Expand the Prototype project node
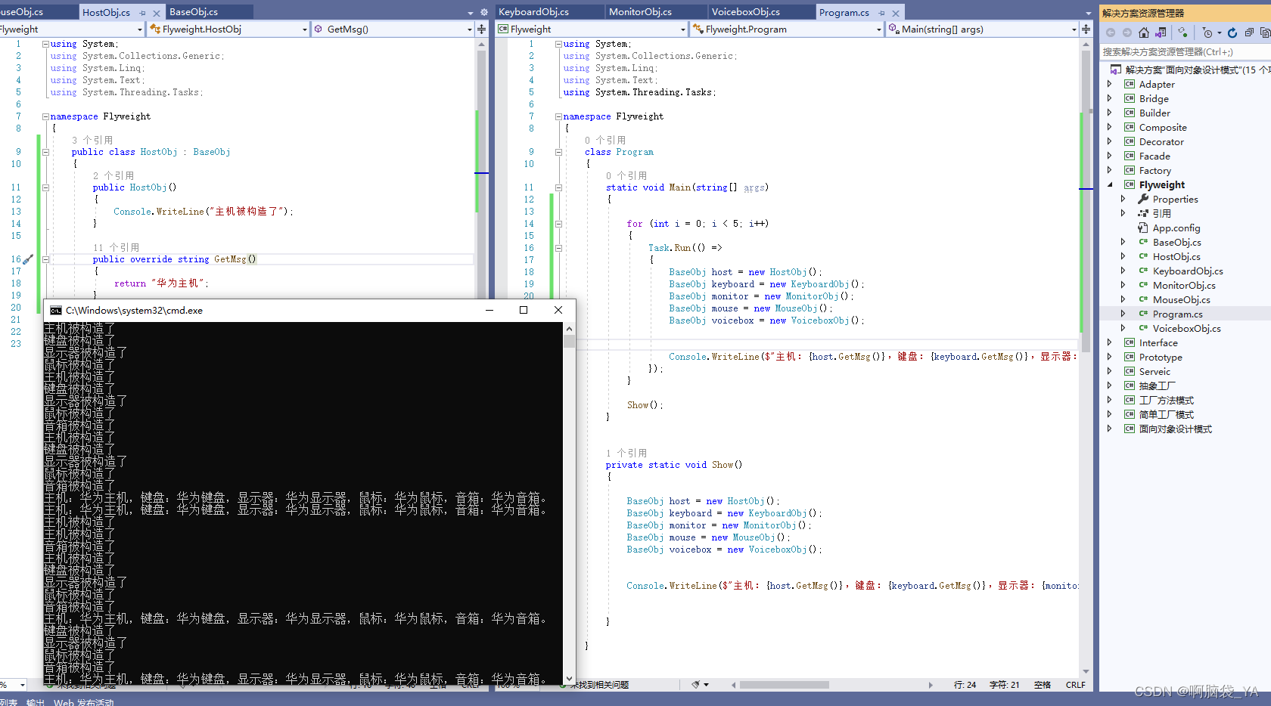Viewport: 1271px width, 706px height. coord(1110,357)
